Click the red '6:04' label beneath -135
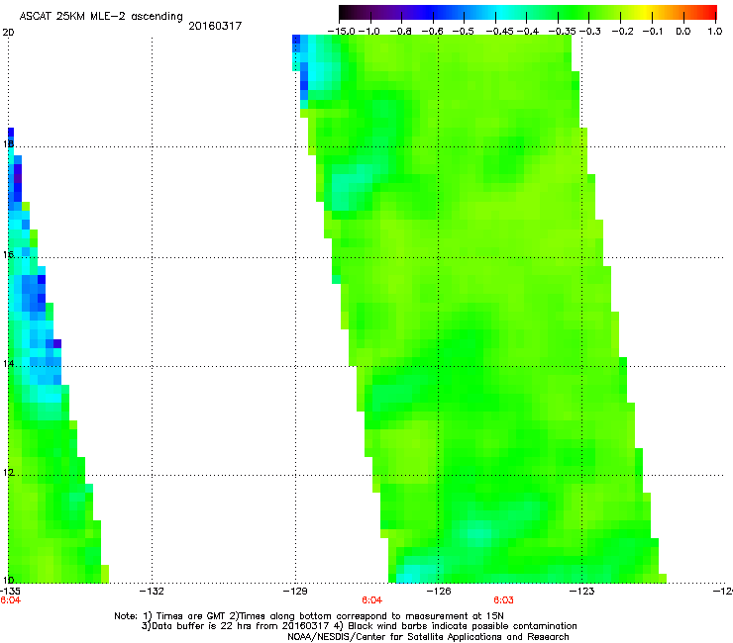733x643 pixels. [10, 600]
